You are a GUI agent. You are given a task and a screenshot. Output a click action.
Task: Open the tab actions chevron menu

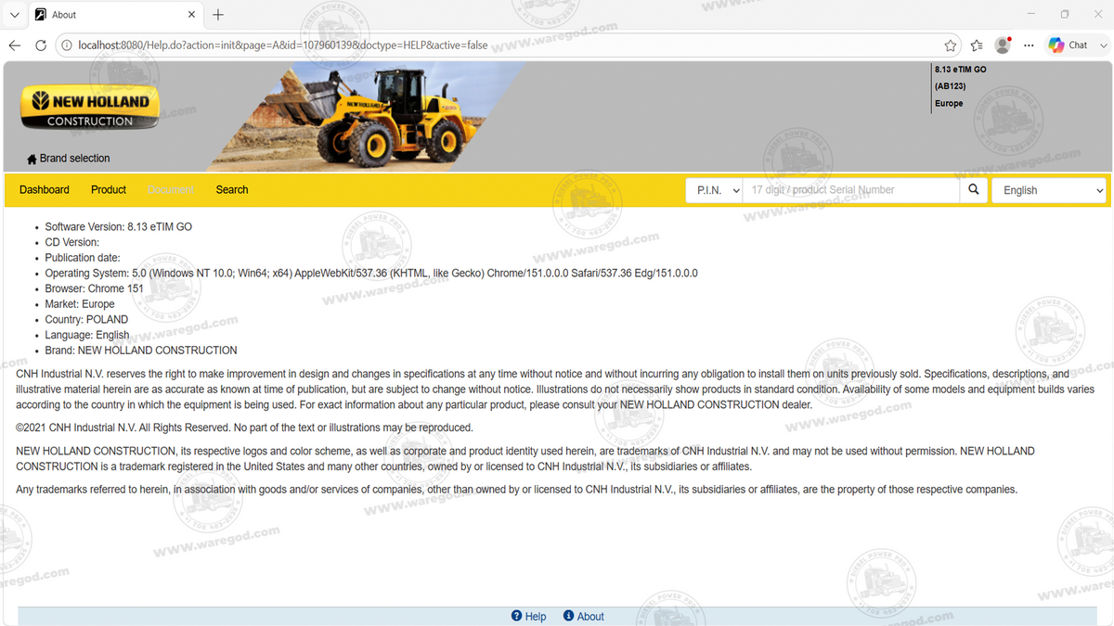pos(14,15)
